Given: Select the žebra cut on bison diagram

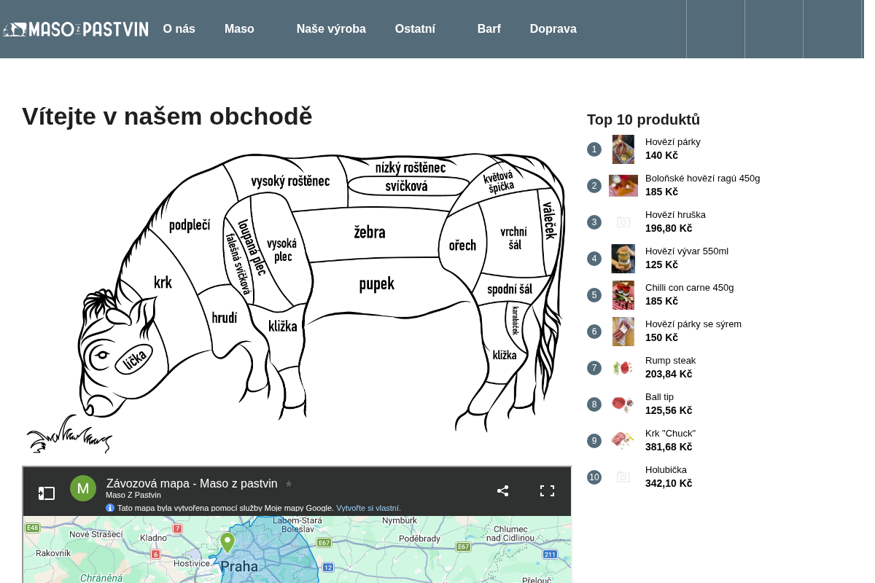Looking at the screenshot, I should tap(370, 233).
